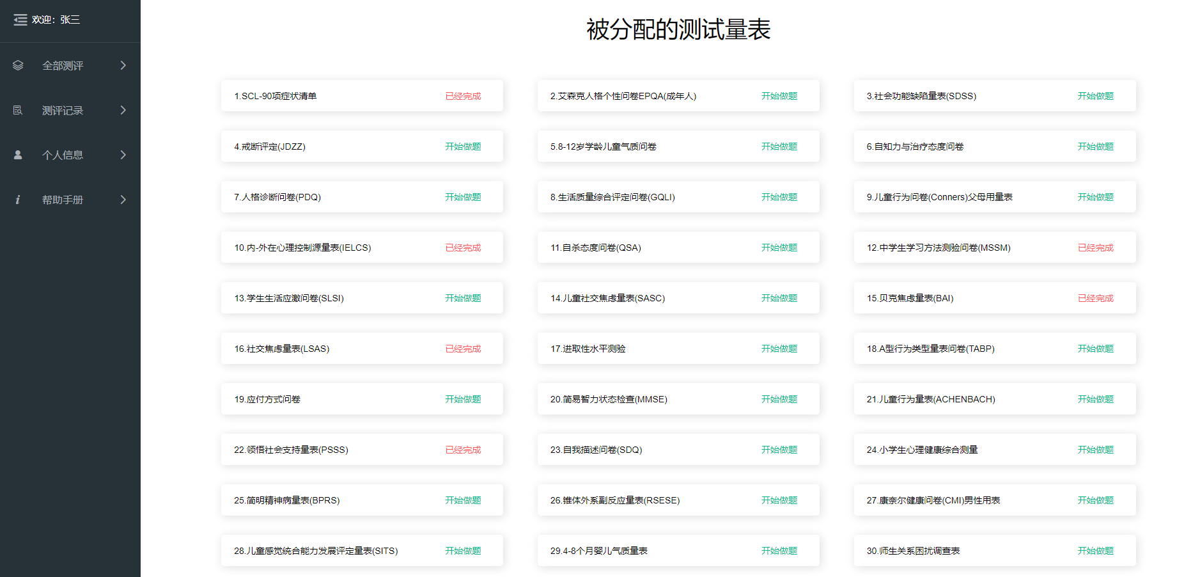Viewport: 1177px width, 577px height.
Task: Select the 1.SCL-90项症状清单 title text
Action: coord(276,96)
